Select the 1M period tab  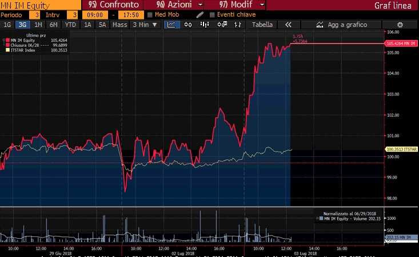point(38,25)
